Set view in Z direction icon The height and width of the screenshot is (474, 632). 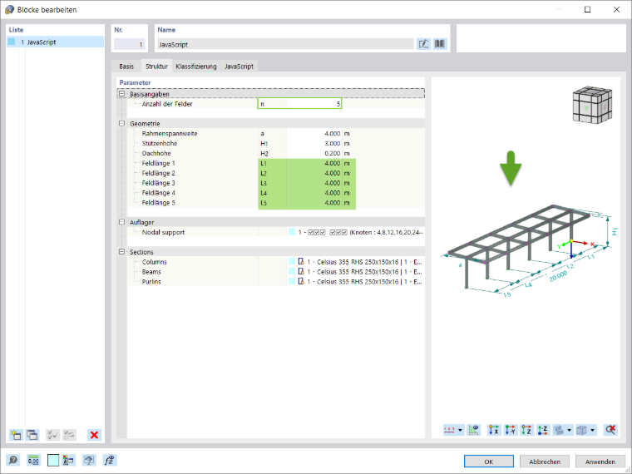(x=526, y=430)
